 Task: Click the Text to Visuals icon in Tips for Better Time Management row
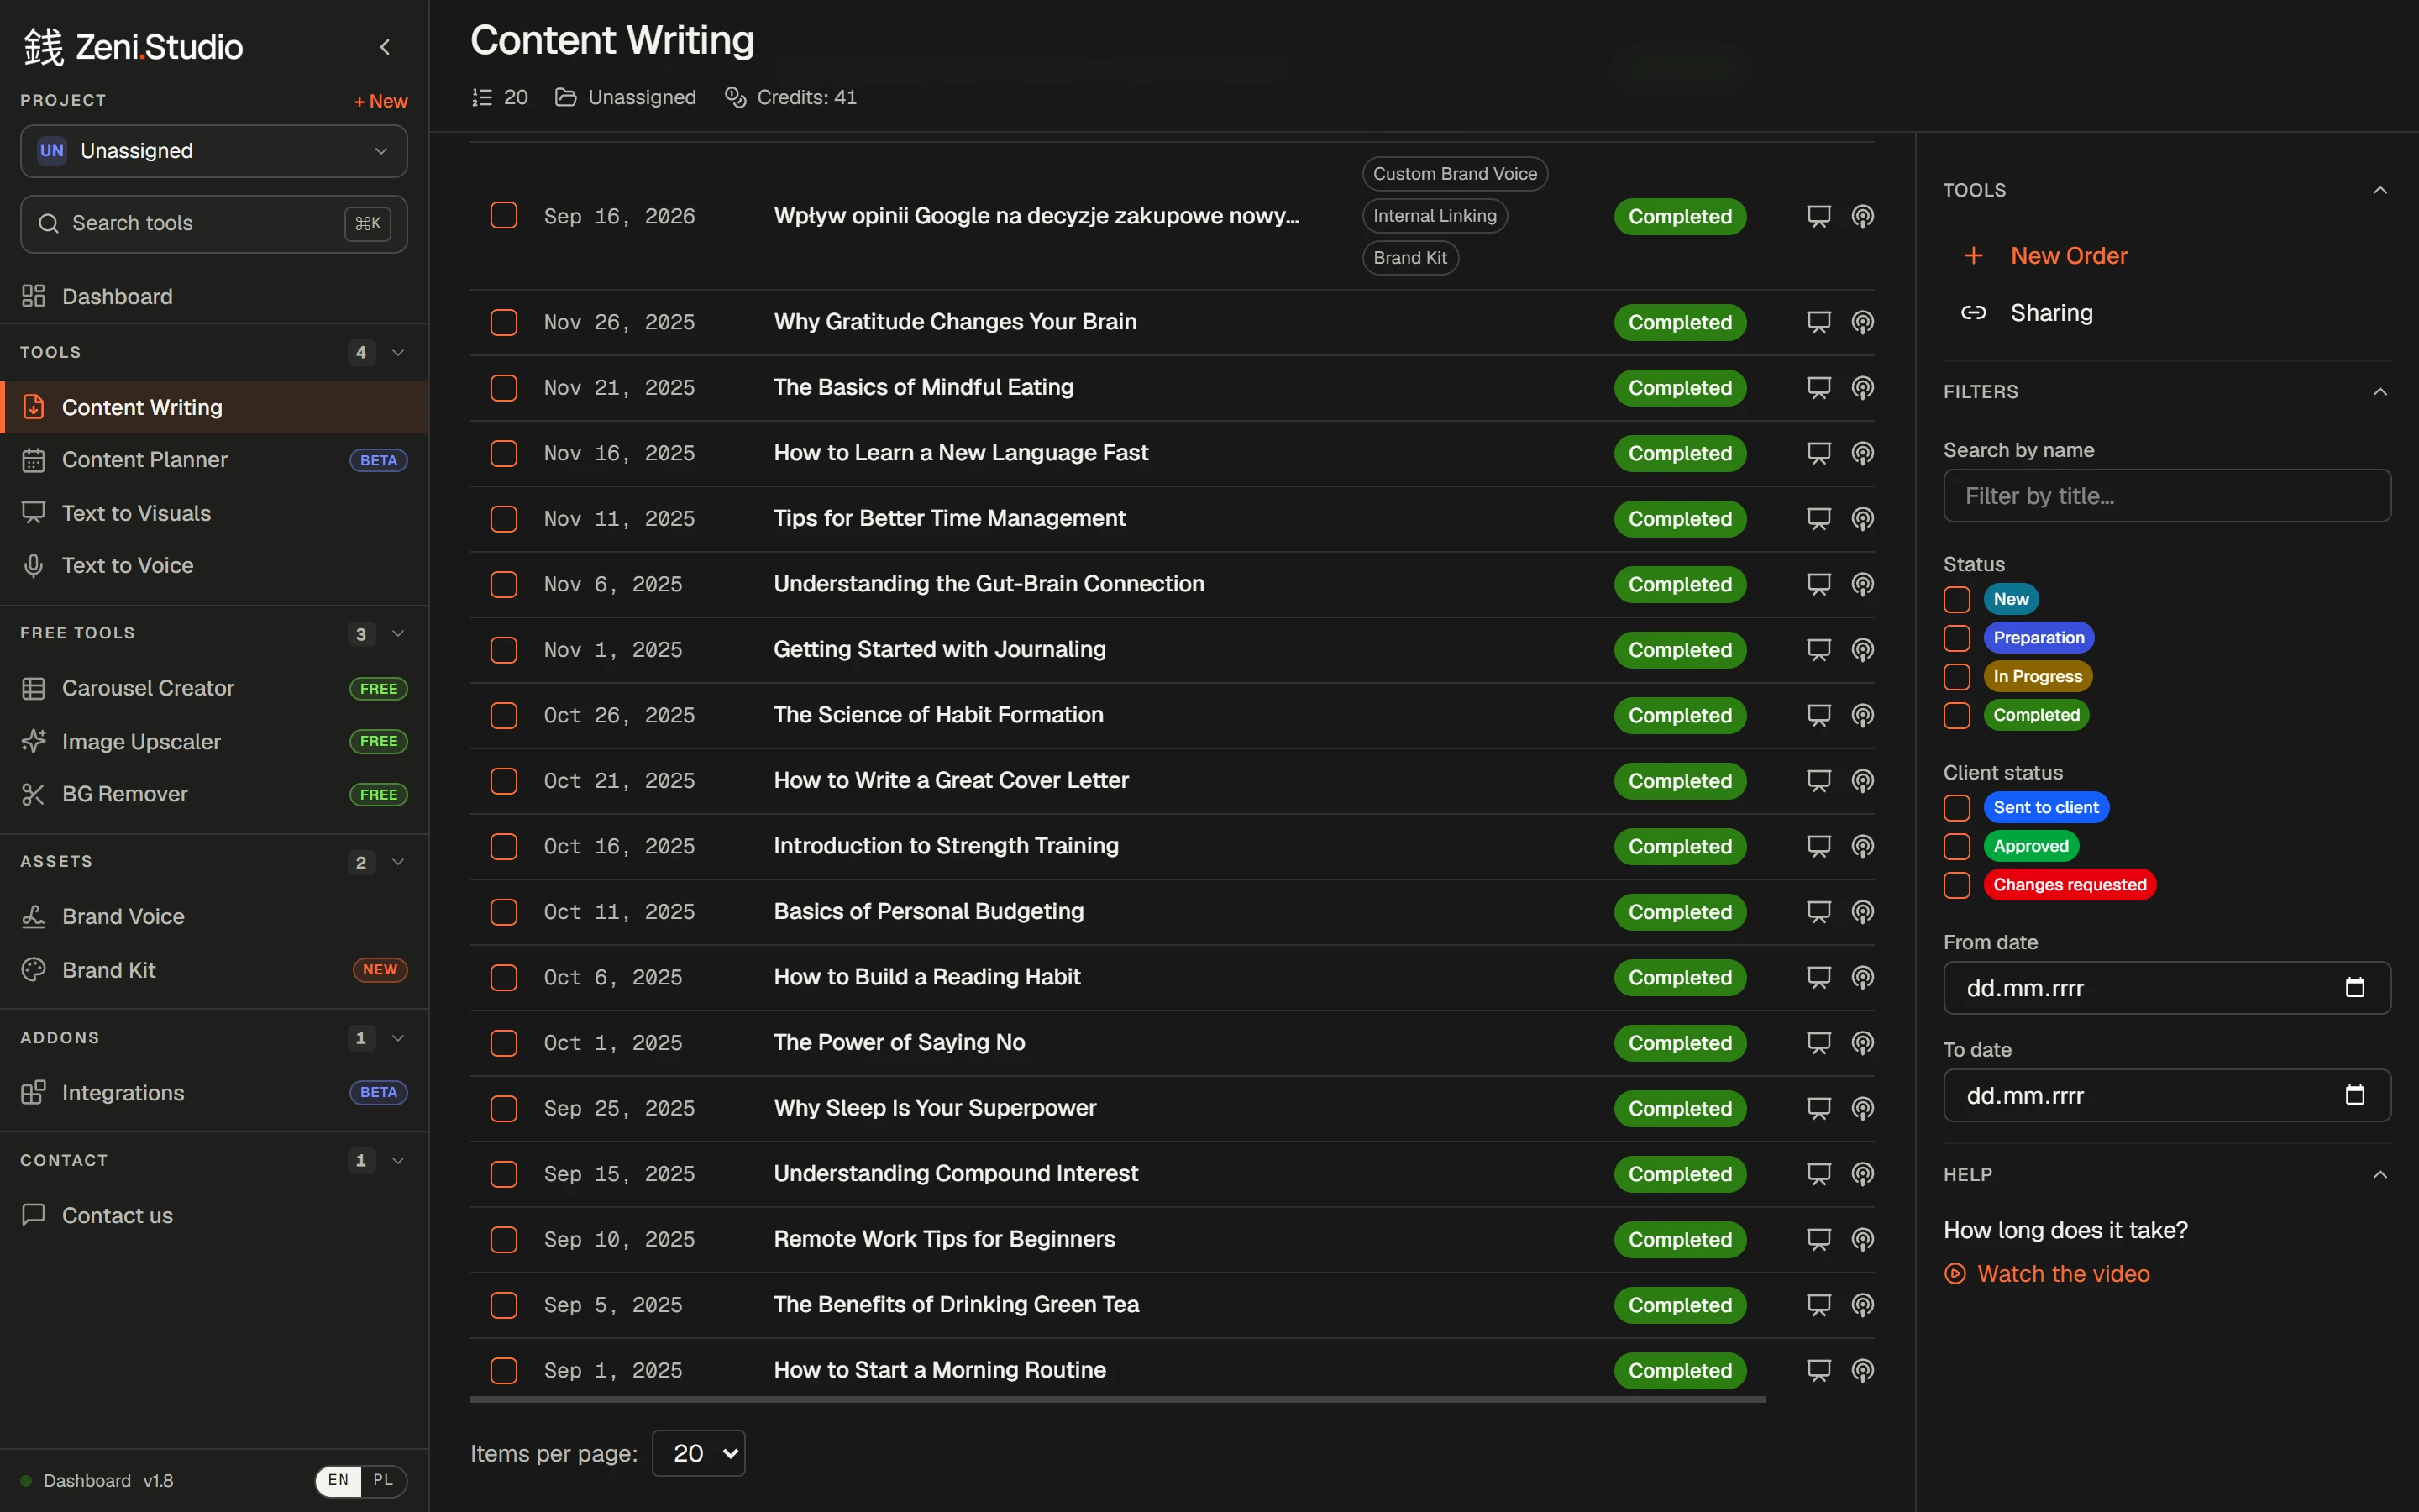click(1818, 519)
